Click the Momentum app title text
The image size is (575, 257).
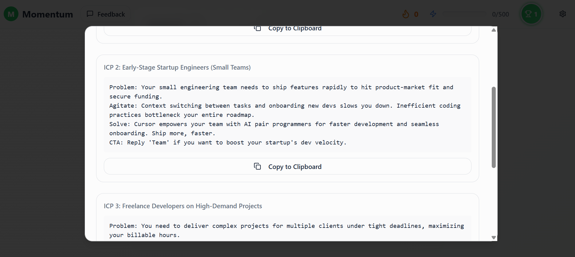pos(48,14)
